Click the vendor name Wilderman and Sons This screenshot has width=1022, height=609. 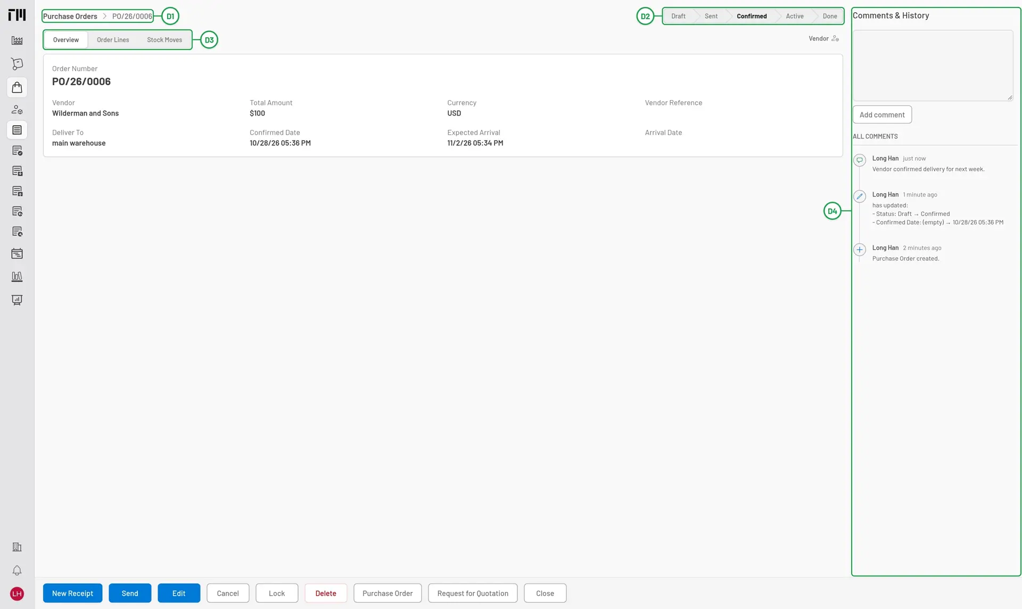click(x=85, y=113)
